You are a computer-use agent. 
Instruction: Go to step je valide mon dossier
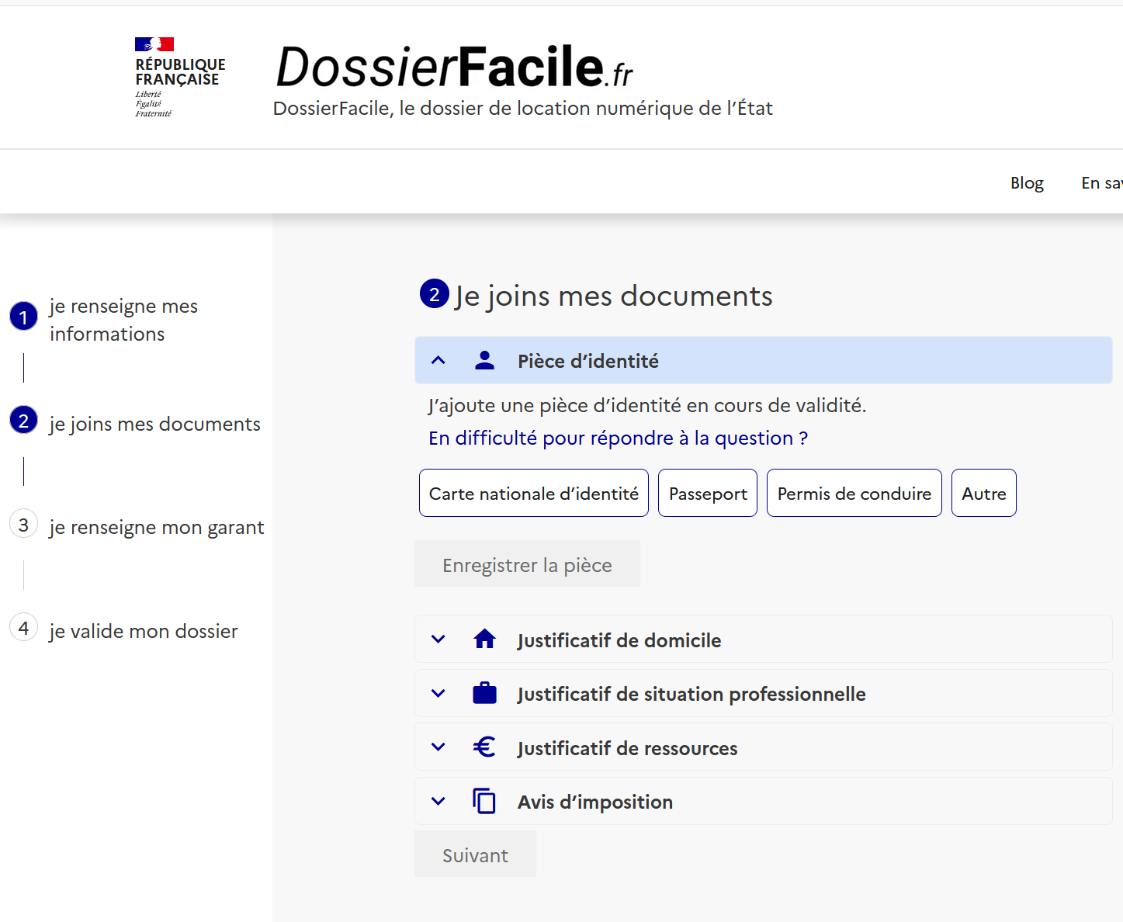point(144,631)
